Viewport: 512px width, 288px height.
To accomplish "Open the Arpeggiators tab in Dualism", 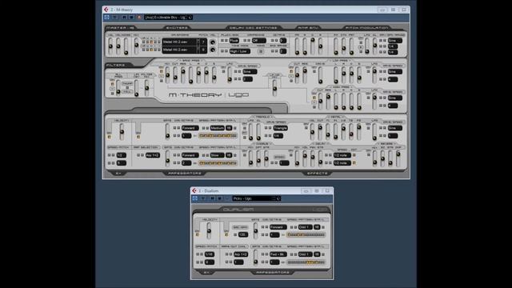I will tap(273, 272).
